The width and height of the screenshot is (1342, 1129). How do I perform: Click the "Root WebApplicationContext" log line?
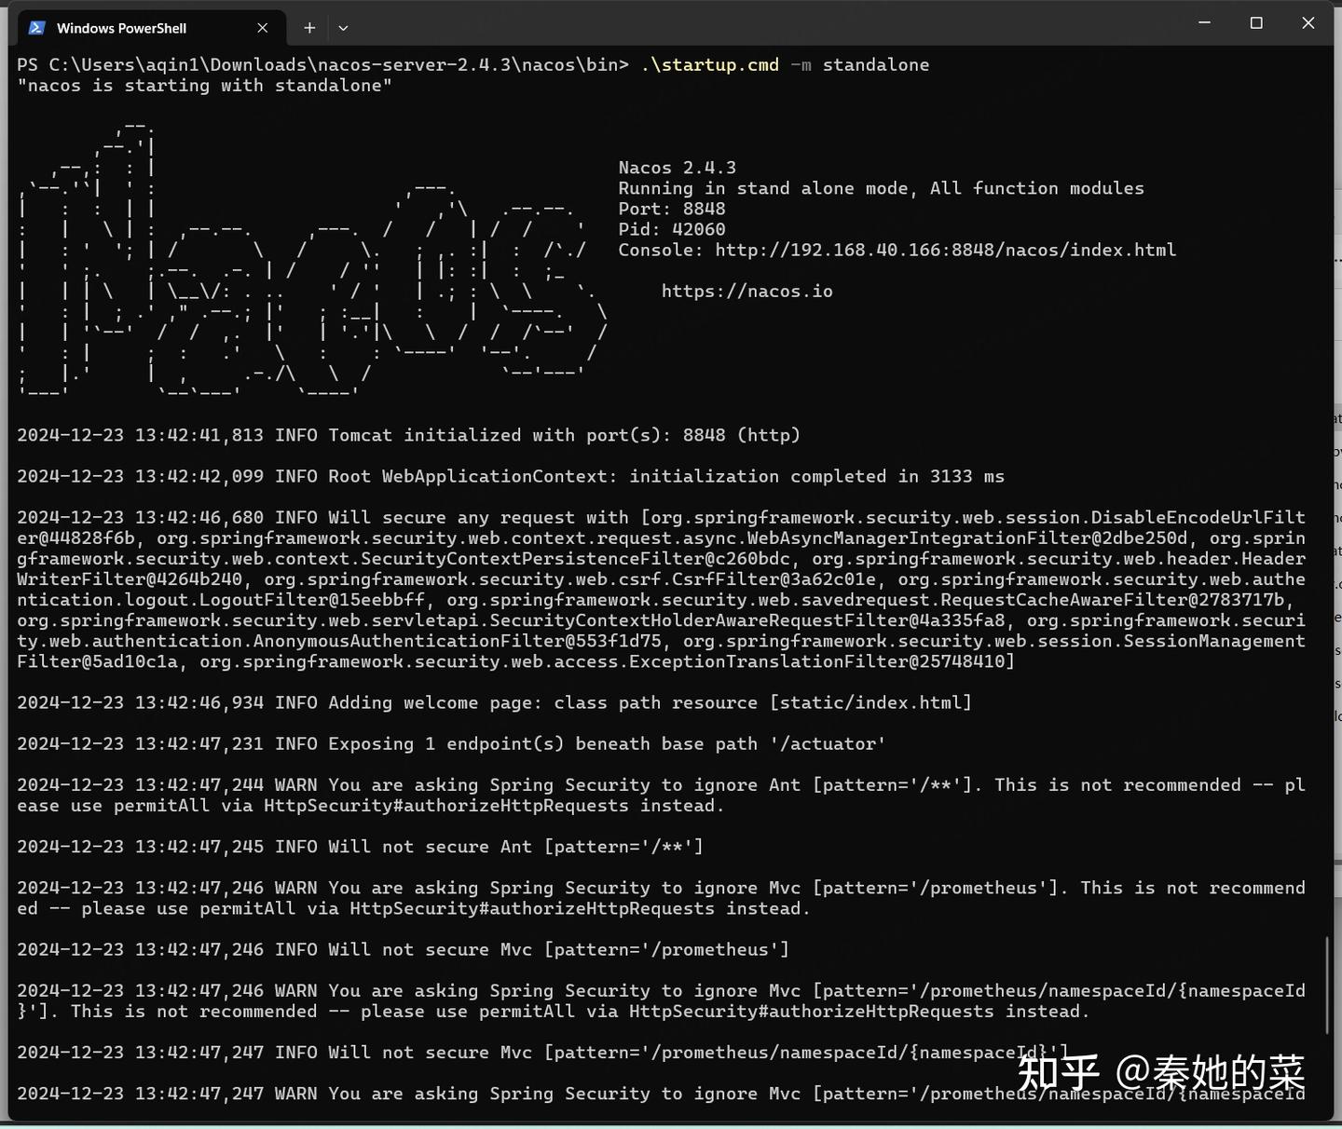click(x=511, y=476)
